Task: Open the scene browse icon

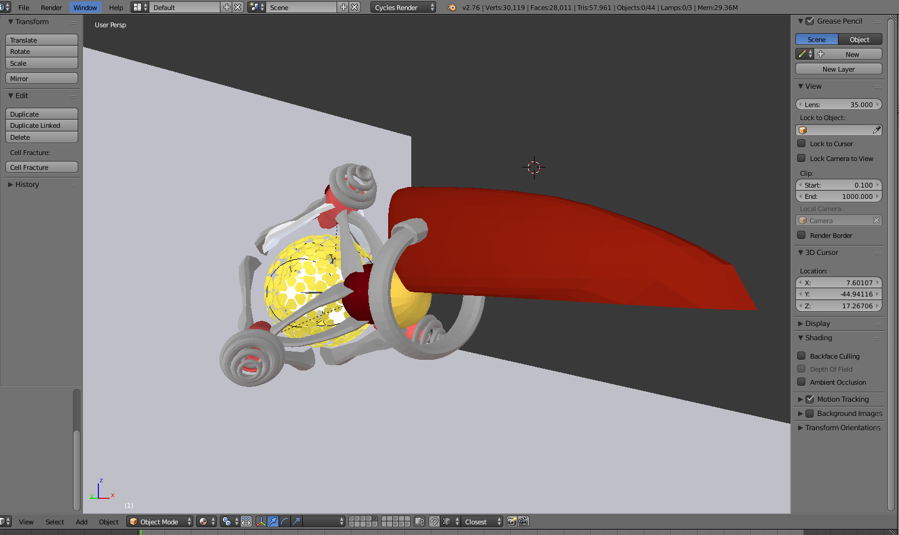Action: click(x=257, y=7)
